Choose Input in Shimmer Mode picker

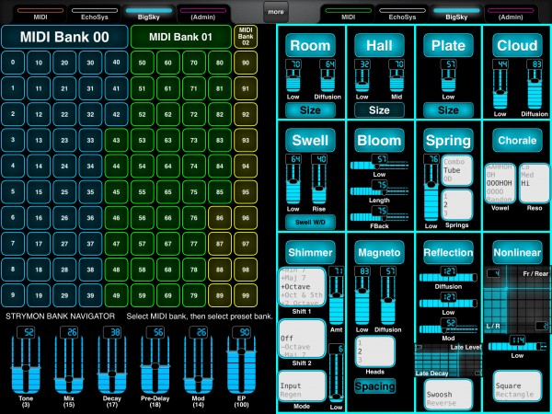coord(291,385)
